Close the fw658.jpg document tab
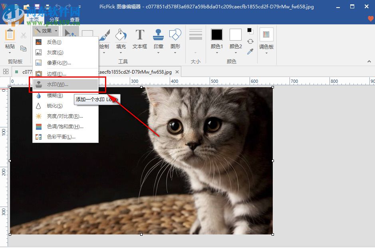This screenshot has height=248, width=375. pos(177,72)
